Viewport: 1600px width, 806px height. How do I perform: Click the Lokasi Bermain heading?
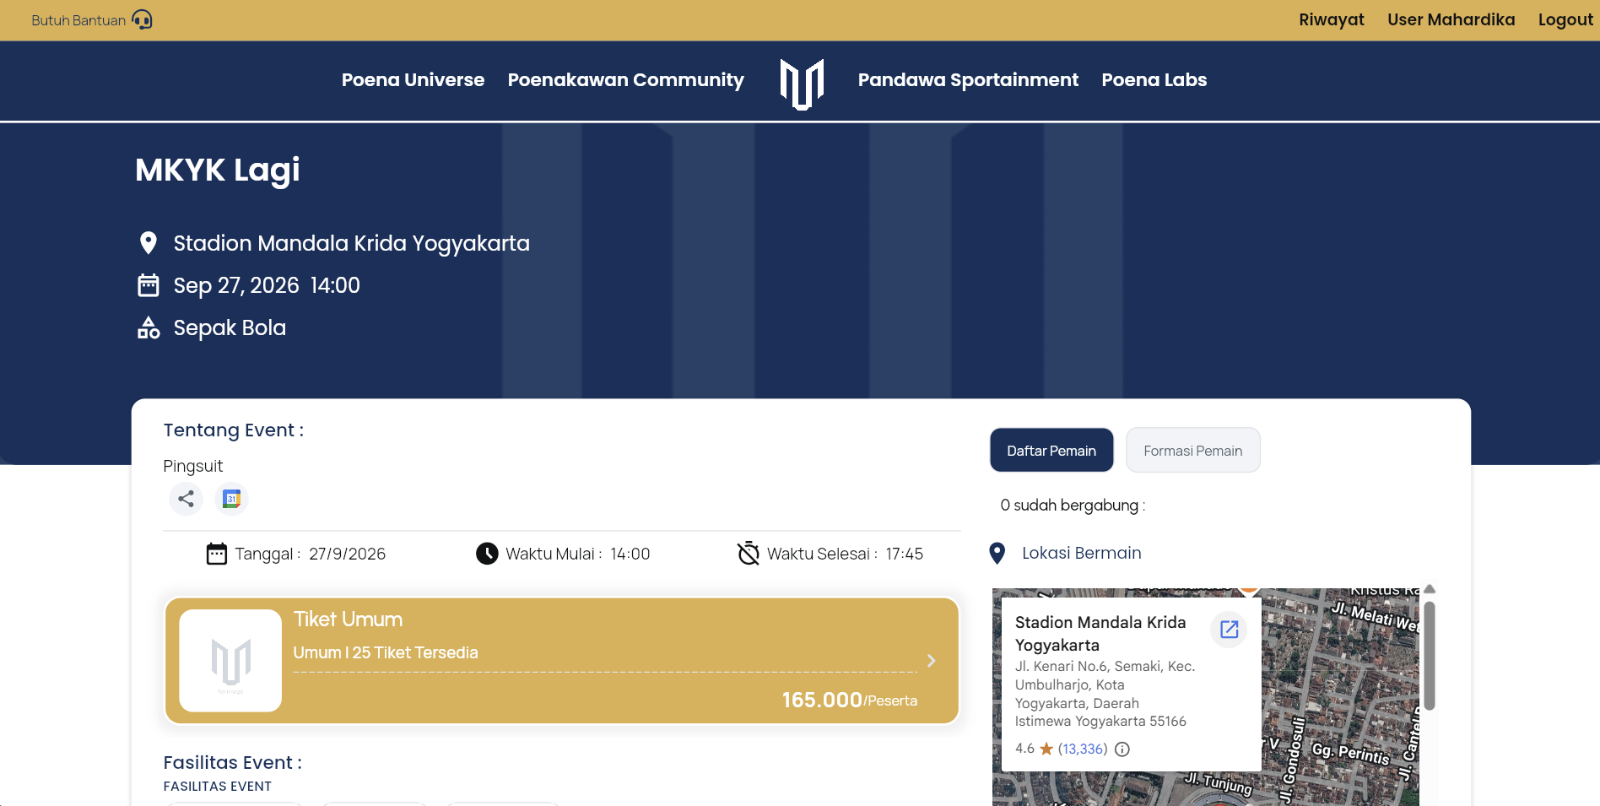[x=1082, y=553]
